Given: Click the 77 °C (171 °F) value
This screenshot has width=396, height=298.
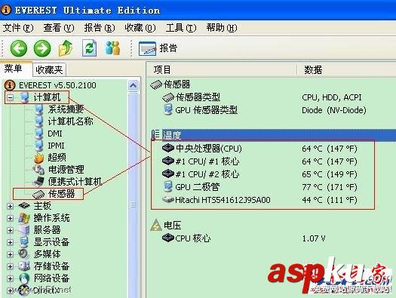Looking at the screenshot, I should [x=330, y=187].
